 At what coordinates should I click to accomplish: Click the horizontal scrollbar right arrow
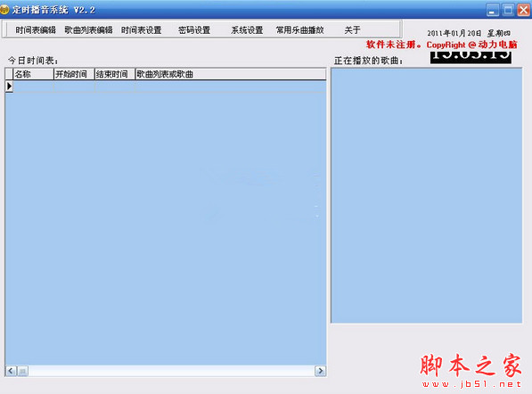pos(320,371)
